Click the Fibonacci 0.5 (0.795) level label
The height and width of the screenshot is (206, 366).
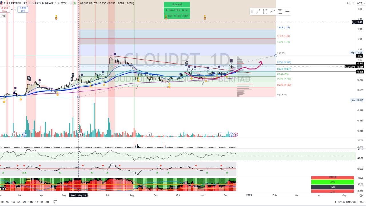tap(283, 74)
